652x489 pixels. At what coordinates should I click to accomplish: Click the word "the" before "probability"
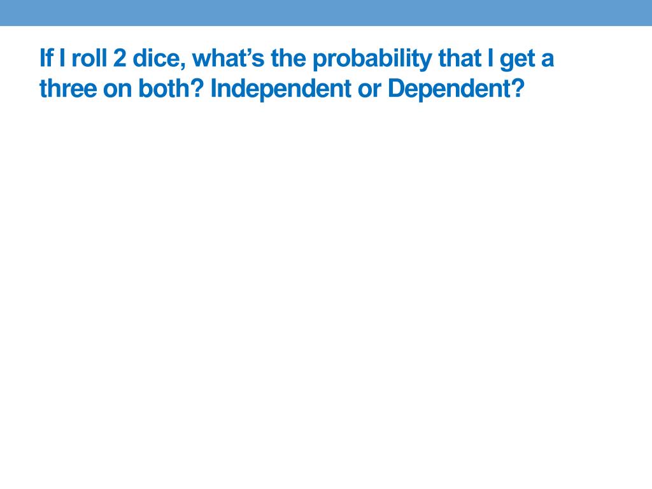pos(288,58)
